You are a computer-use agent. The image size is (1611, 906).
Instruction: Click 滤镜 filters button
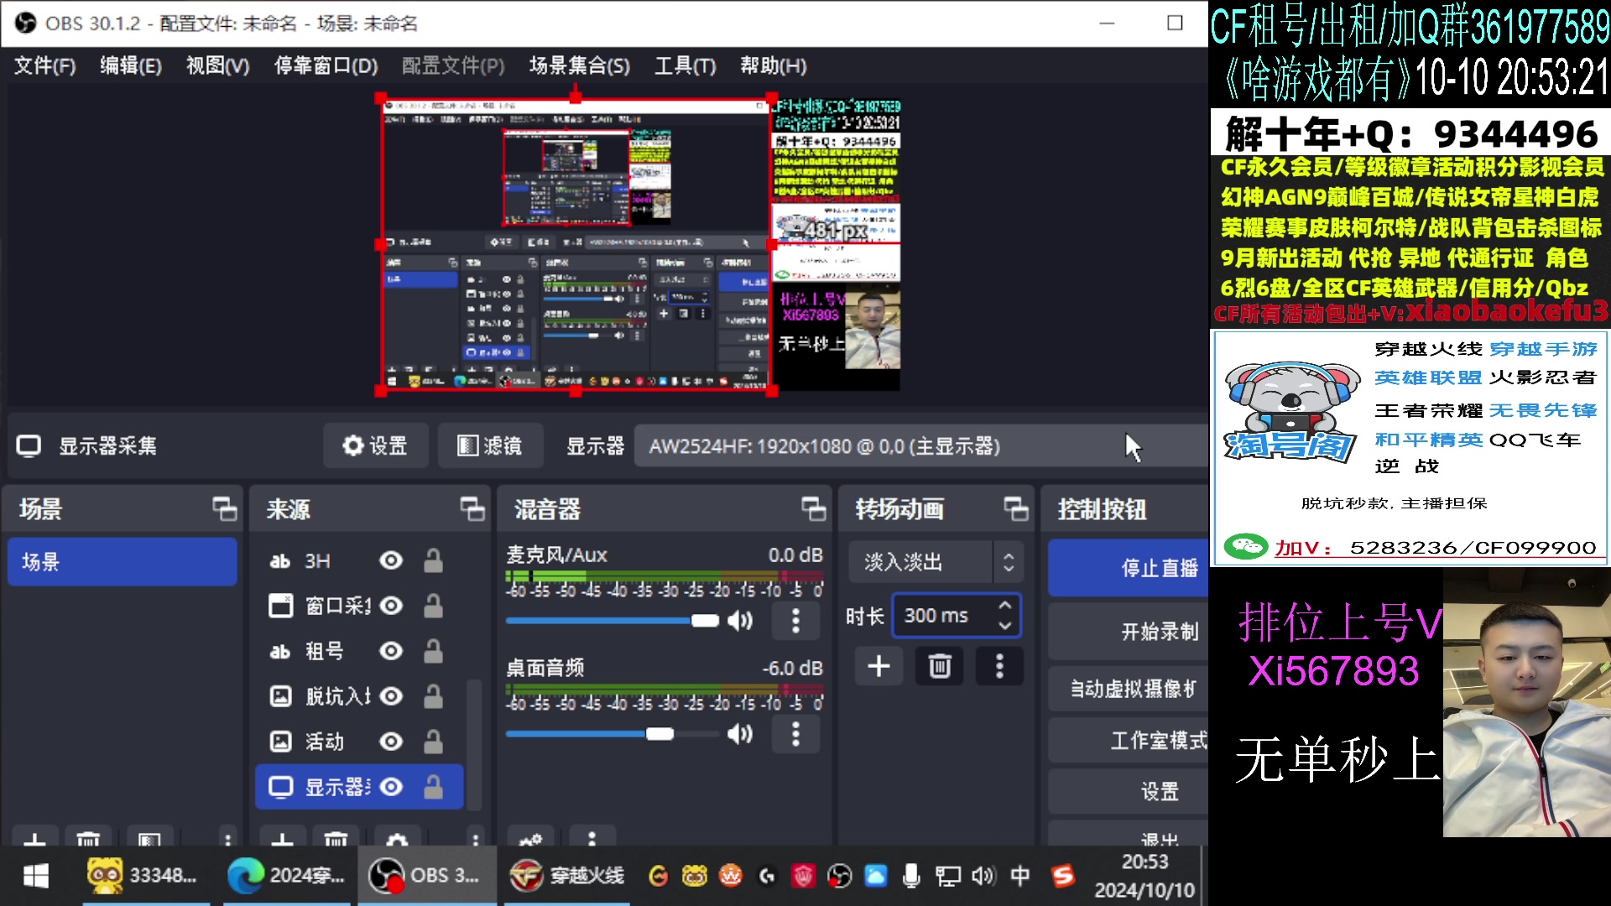tap(490, 446)
